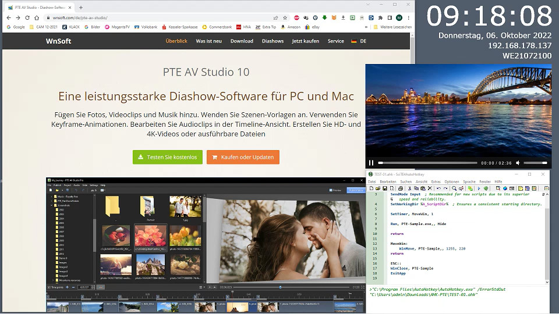The image size is (559, 314).
Task: Click the Chrome address bar URL
Action: click(x=80, y=18)
